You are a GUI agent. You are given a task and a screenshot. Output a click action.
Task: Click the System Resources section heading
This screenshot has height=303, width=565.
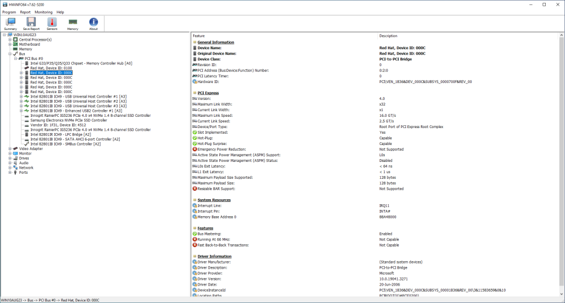[x=214, y=200]
